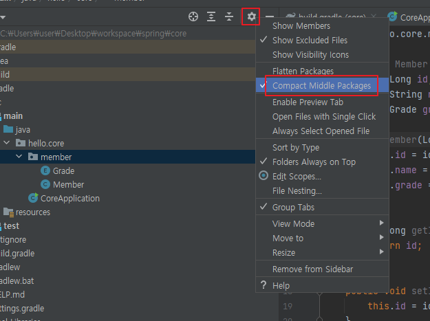Toggle Always Select Opened File
The image size is (430, 321).
pyautogui.click(x=322, y=131)
